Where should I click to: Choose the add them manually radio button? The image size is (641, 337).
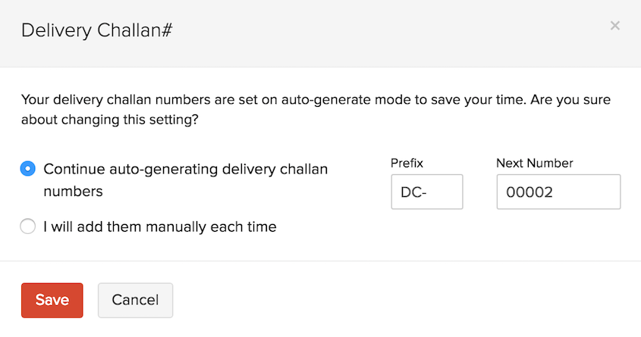tap(28, 226)
